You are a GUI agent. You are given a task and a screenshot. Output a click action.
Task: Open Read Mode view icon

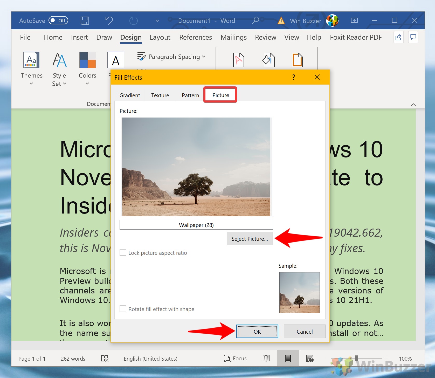coord(266,359)
